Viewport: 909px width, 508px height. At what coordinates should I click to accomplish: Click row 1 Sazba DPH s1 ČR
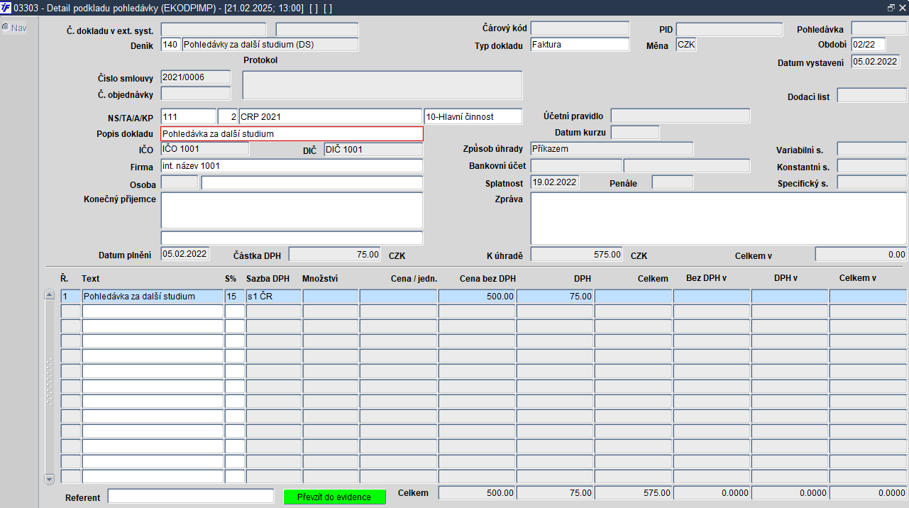click(273, 297)
